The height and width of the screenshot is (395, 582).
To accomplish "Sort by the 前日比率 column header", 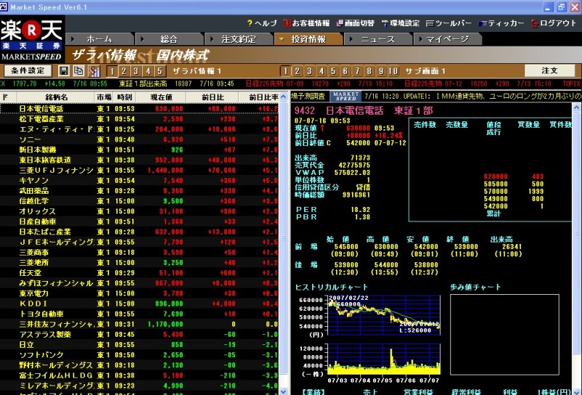I will pyautogui.click(x=260, y=97).
